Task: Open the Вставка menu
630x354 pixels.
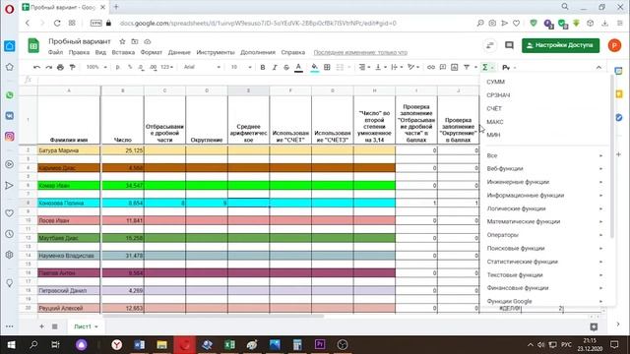Action: (x=123, y=52)
